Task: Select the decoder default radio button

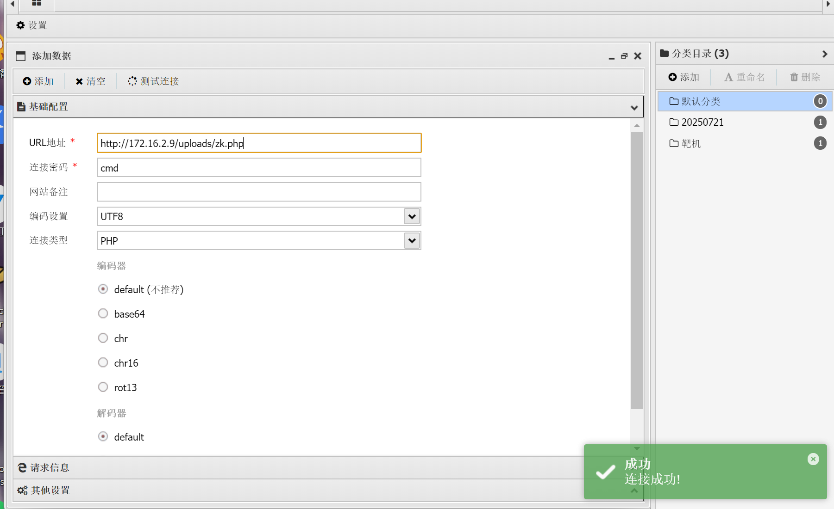Action: coord(103,436)
